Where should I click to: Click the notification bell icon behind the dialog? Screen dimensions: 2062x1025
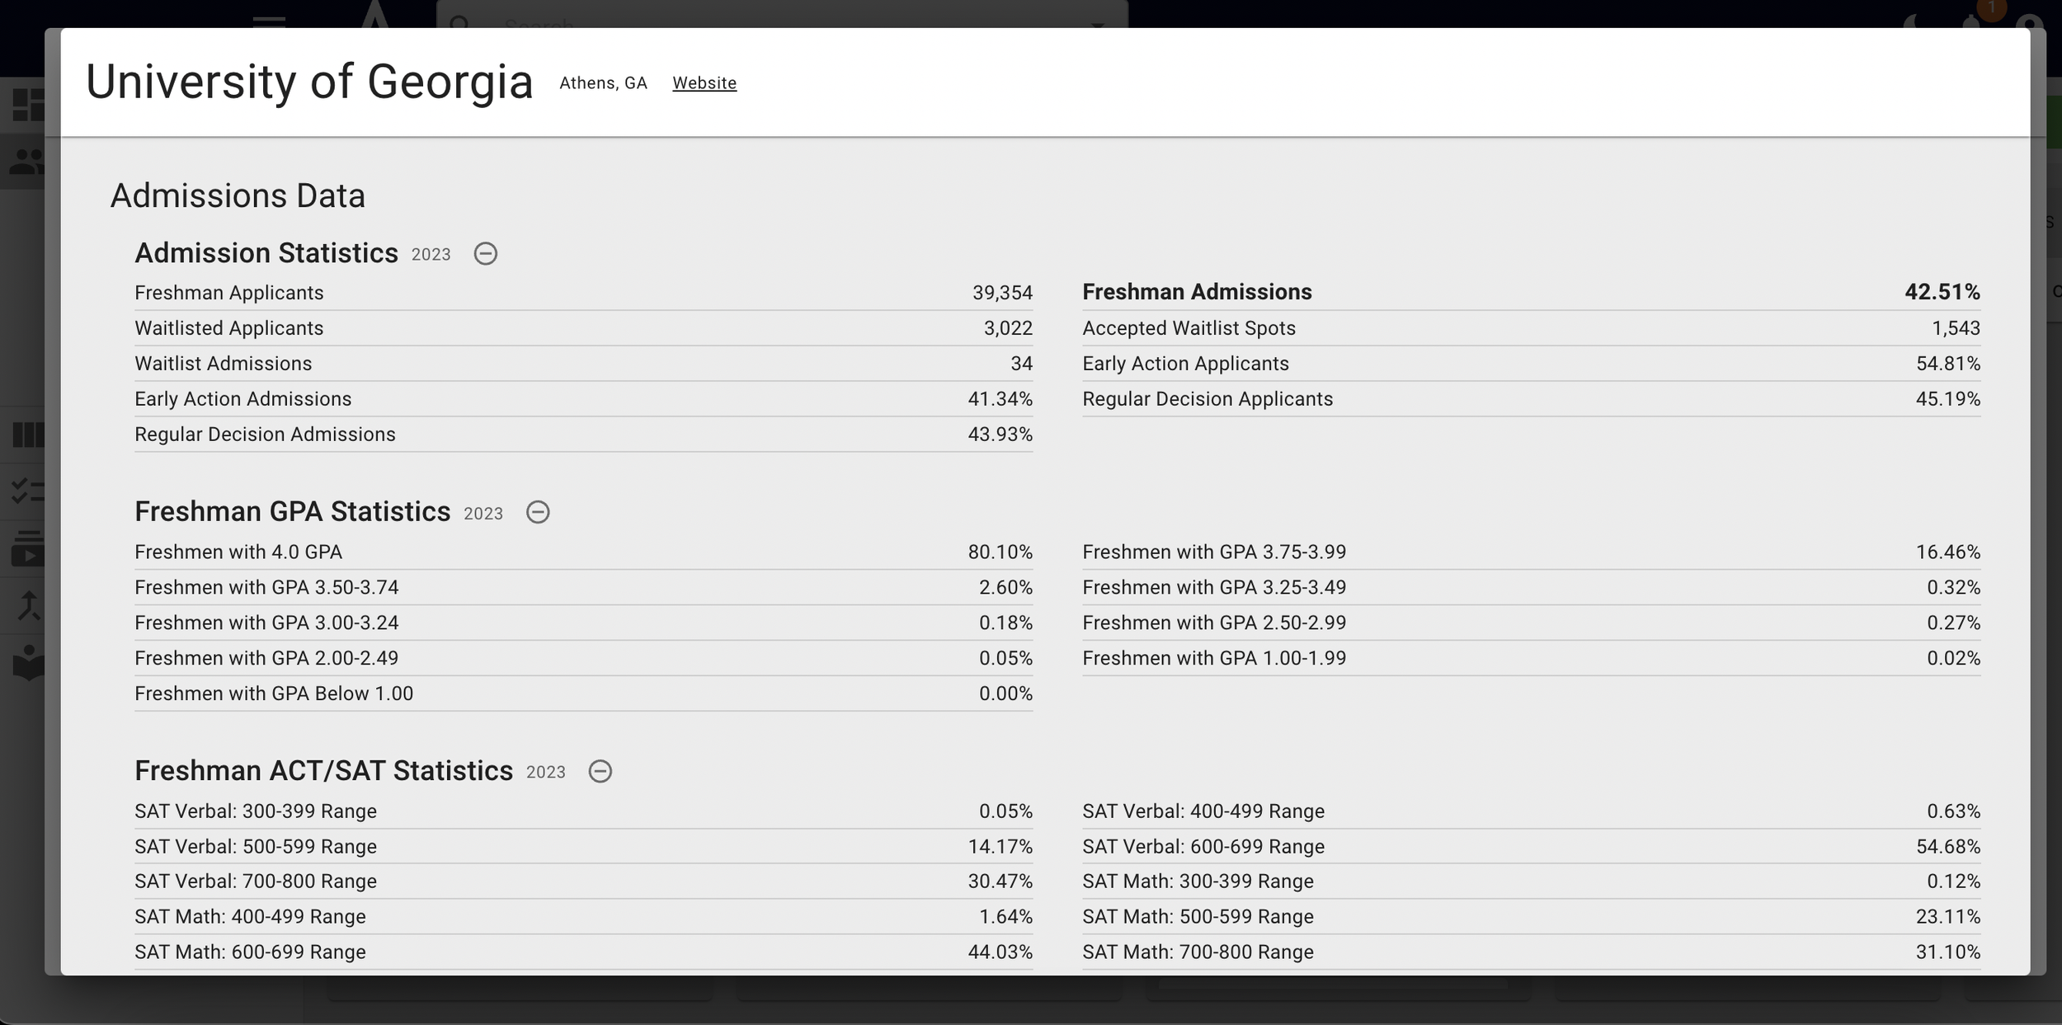click(x=1971, y=20)
